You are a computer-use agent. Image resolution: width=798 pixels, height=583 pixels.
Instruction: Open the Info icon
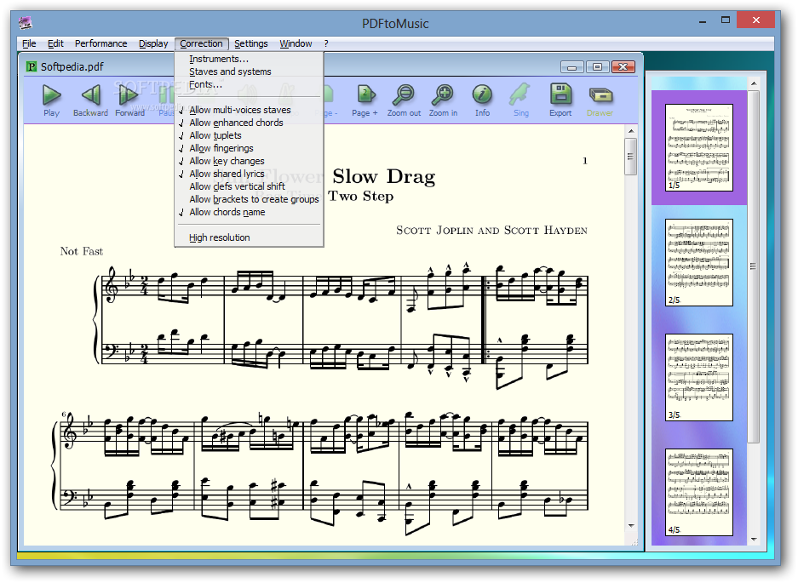coord(482,94)
